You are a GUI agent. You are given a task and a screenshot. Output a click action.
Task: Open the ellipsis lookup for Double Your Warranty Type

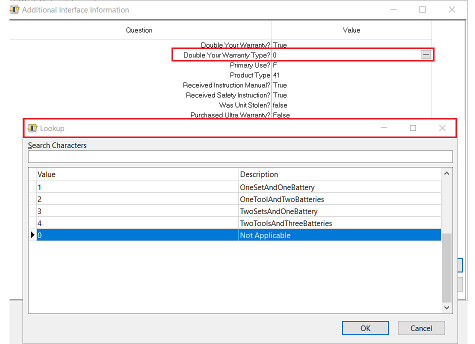pos(426,55)
